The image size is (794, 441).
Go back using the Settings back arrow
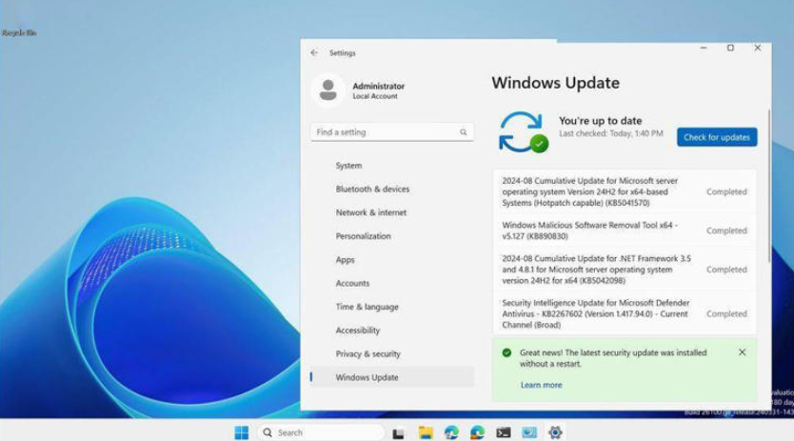[314, 52]
